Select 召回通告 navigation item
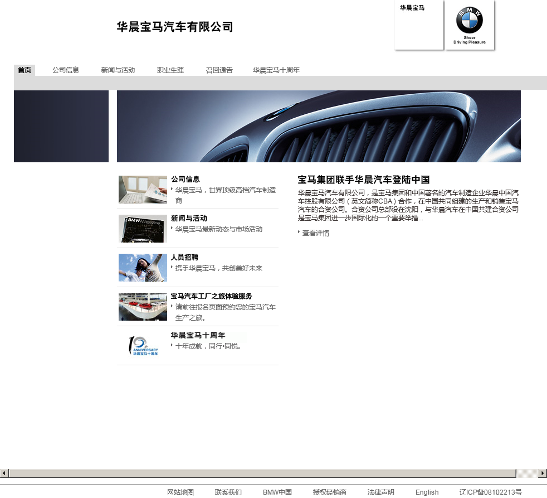The height and width of the screenshot is (498, 547). (x=219, y=70)
